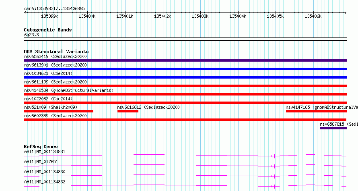The image size is (358, 191).
Task: Open the nsv1034621 (Coe2014) variant label
Action: (48, 73)
